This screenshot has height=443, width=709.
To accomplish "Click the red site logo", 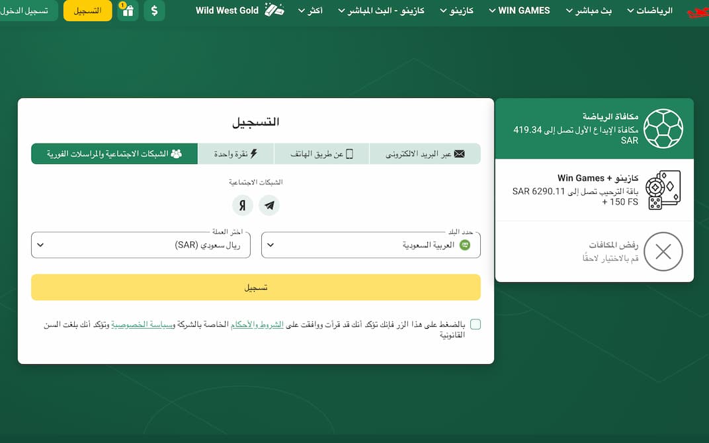I will click(x=698, y=12).
